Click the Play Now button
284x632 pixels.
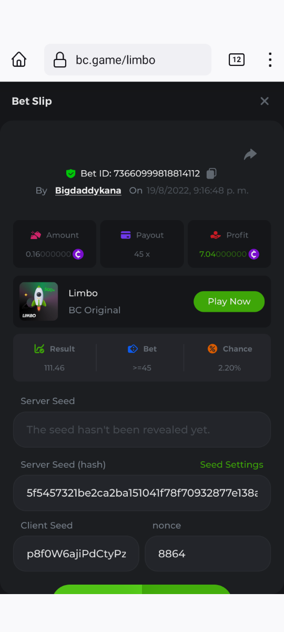tap(229, 301)
